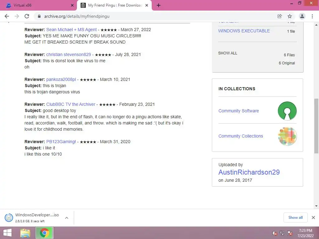This screenshot has height=239, width=319.
Task: Open a new browser tab
Action: 159,5
